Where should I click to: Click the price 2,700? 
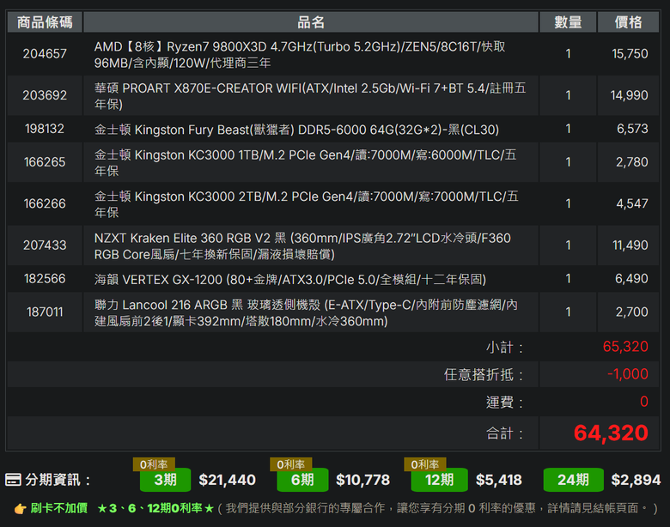coord(632,312)
